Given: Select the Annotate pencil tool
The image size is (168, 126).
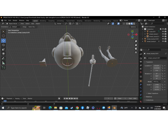Looking at the screenshot, I should coord(3,58).
